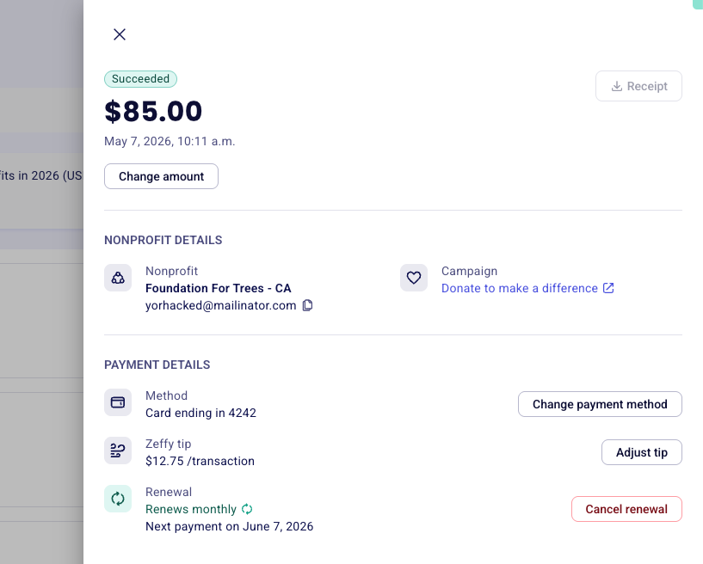Click the download icon in Receipt button
Image resolution: width=703 pixels, height=564 pixels.
click(x=617, y=86)
